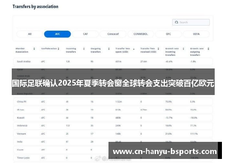
Task: Sort by Growth rate outgoing transfers arrows
Action: (x=208, y=49)
